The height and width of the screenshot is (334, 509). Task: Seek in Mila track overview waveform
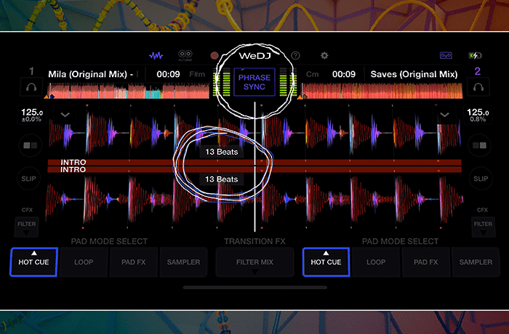[129, 91]
